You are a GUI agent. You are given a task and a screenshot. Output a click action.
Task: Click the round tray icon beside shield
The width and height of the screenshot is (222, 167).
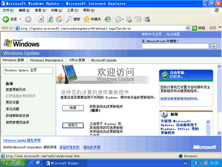(x=201, y=163)
